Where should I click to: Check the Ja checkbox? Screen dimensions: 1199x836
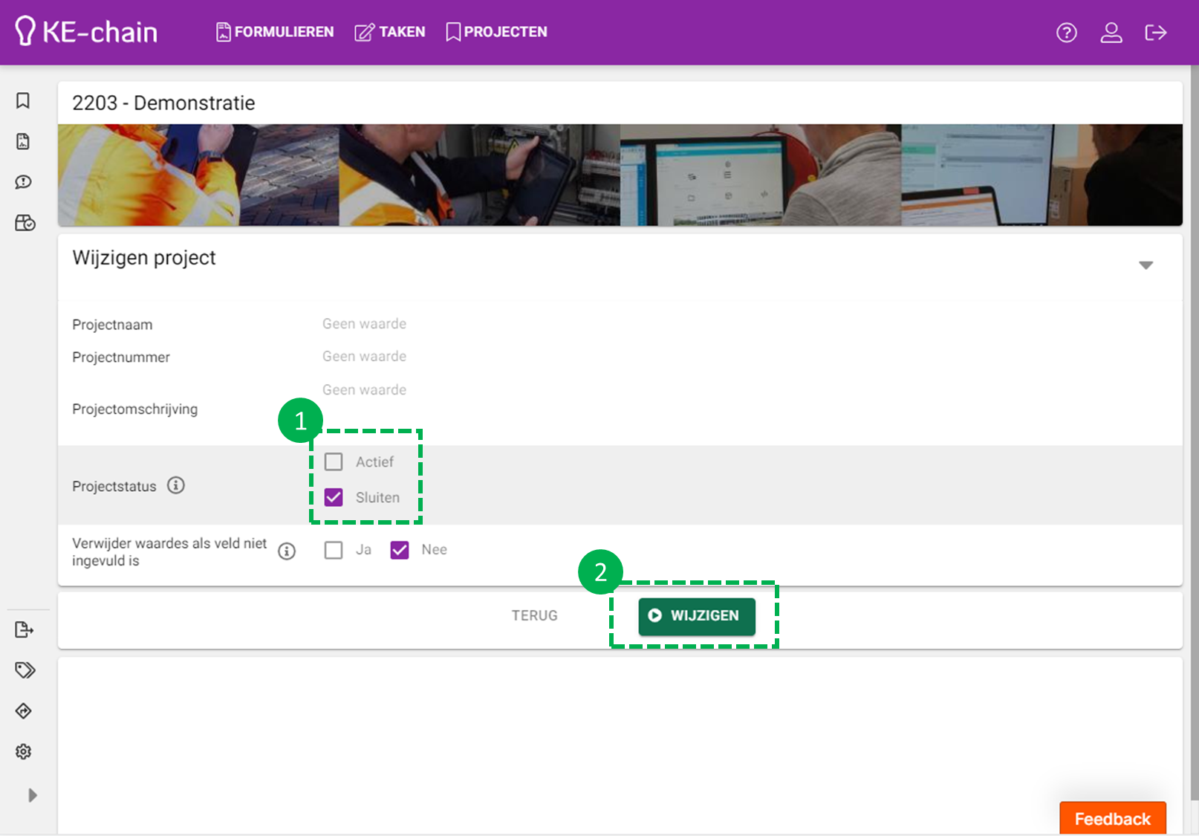point(334,550)
